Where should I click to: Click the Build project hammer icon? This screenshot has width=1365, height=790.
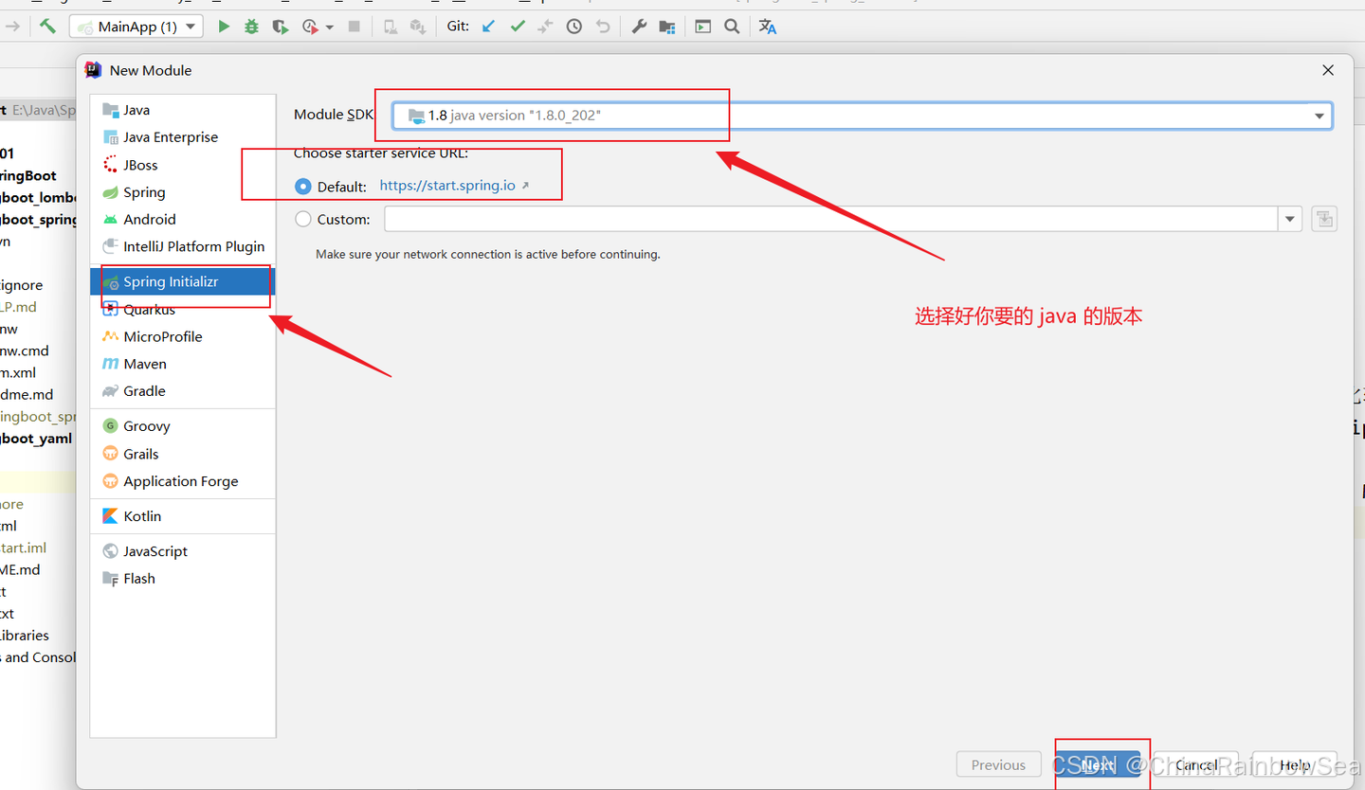coord(47,27)
